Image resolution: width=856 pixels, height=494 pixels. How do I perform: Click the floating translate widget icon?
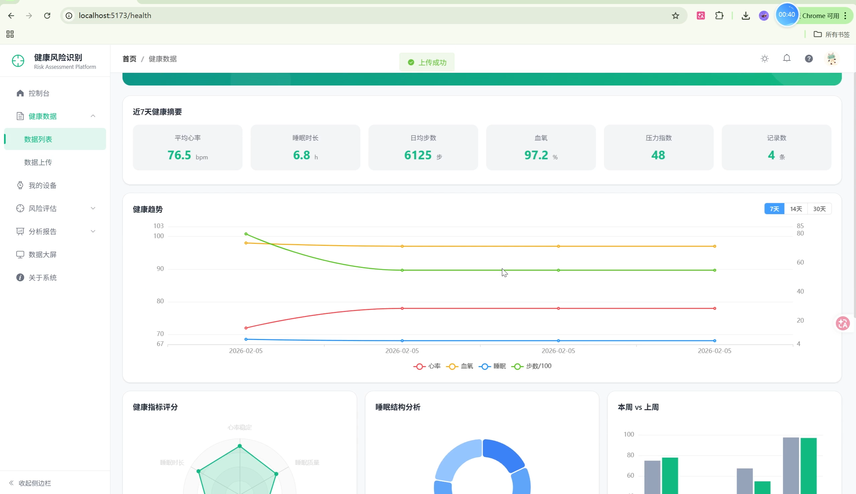pyautogui.click(x=842, y=323)
